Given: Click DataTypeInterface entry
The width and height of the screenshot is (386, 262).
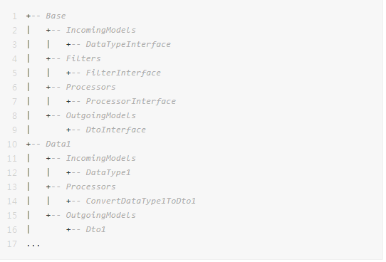Looking at the screenshot, I should pos(128,45).
